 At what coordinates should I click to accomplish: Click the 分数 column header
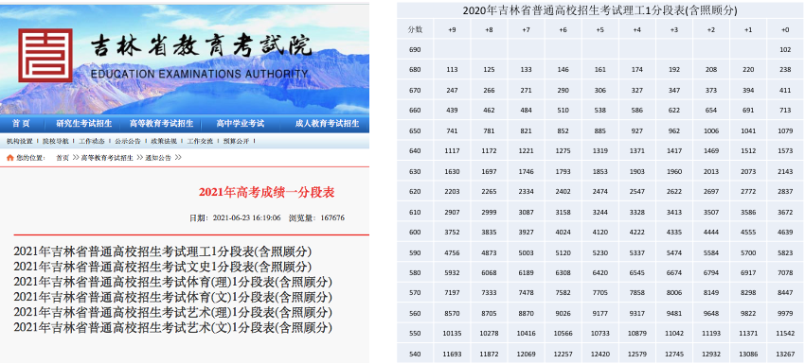(415, 29)
